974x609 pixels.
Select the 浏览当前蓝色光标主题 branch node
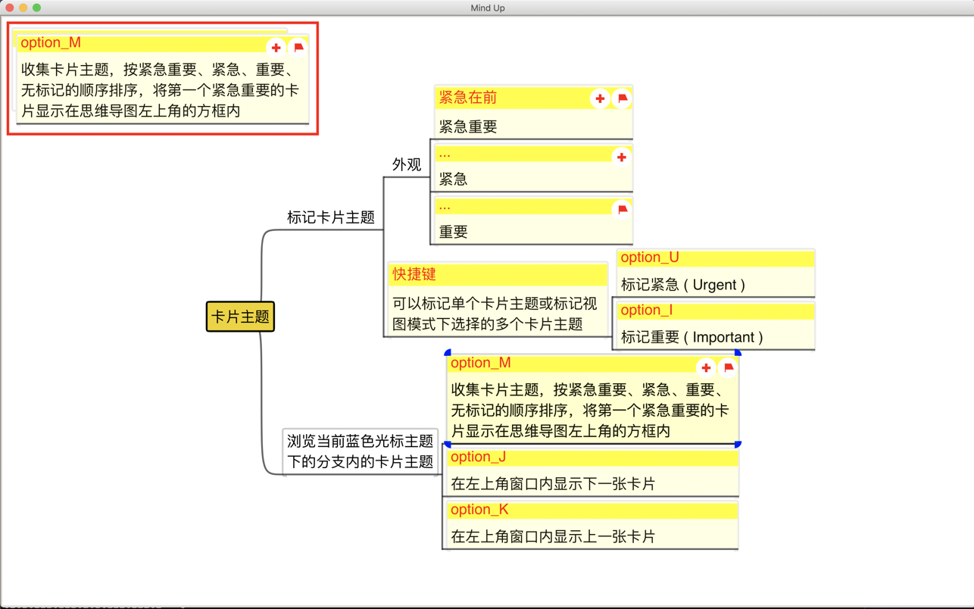point(361,451)
